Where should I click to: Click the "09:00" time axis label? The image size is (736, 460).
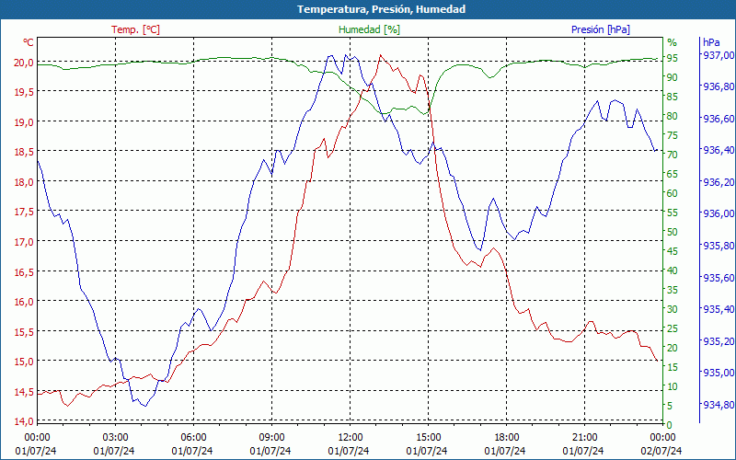click(x=271, y=438)
